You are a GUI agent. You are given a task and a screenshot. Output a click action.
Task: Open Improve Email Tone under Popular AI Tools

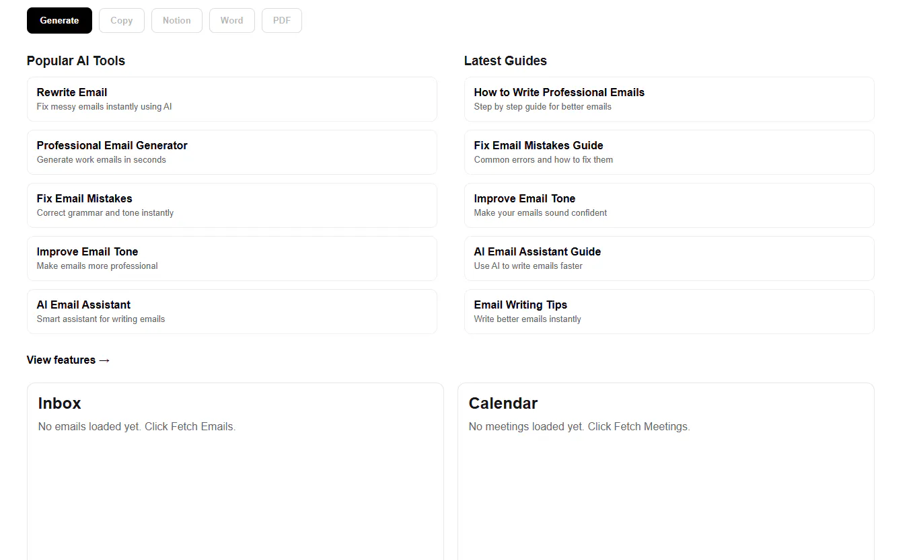pyautogui.click(x=232, y=258)
